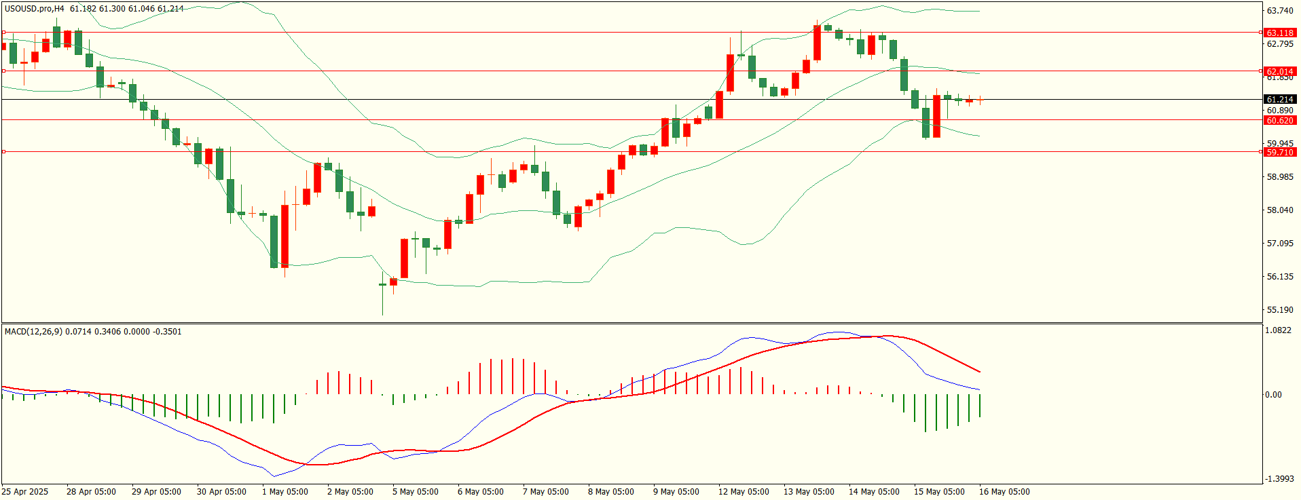
Task: Click the current price label 61.214
Action: pyautogui.click(x=1280, y=100)
